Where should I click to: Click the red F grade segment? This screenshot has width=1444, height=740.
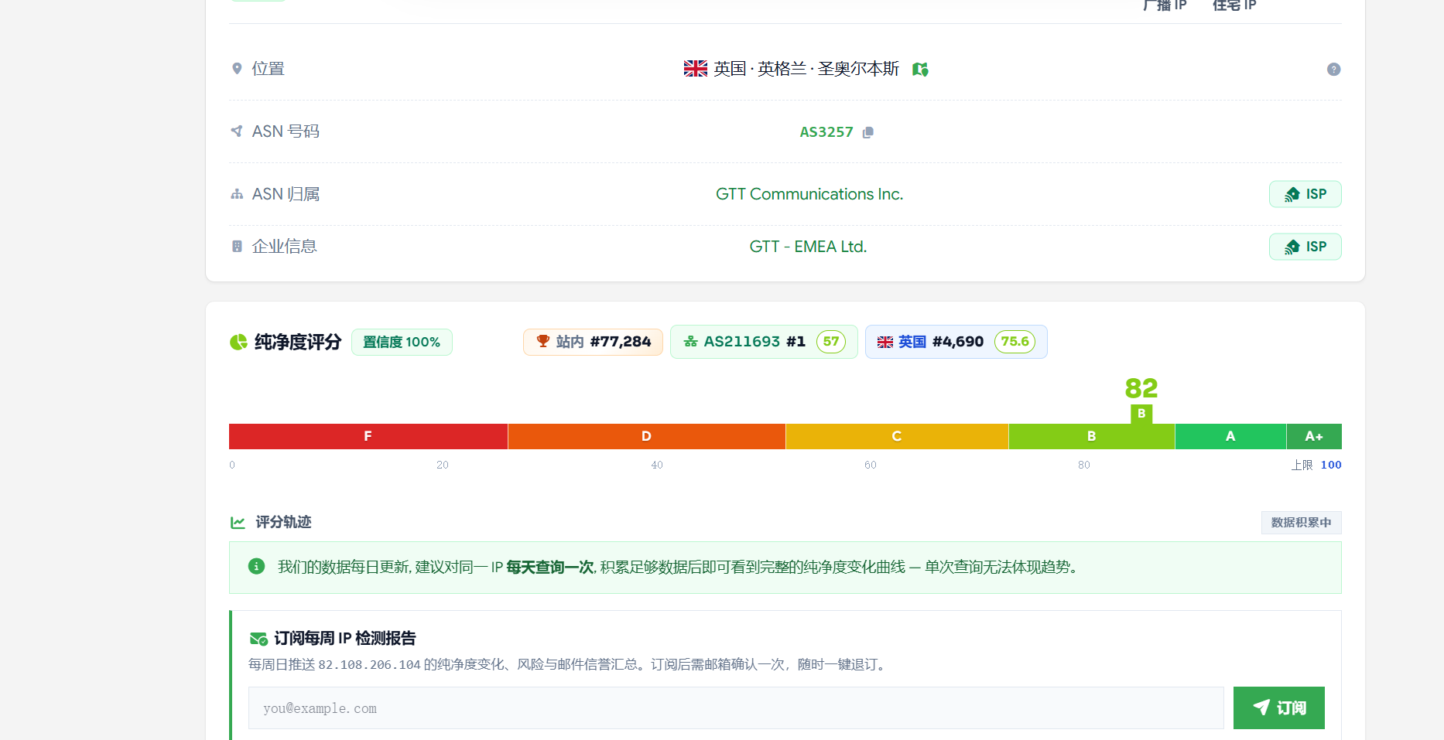coord(368,436)
